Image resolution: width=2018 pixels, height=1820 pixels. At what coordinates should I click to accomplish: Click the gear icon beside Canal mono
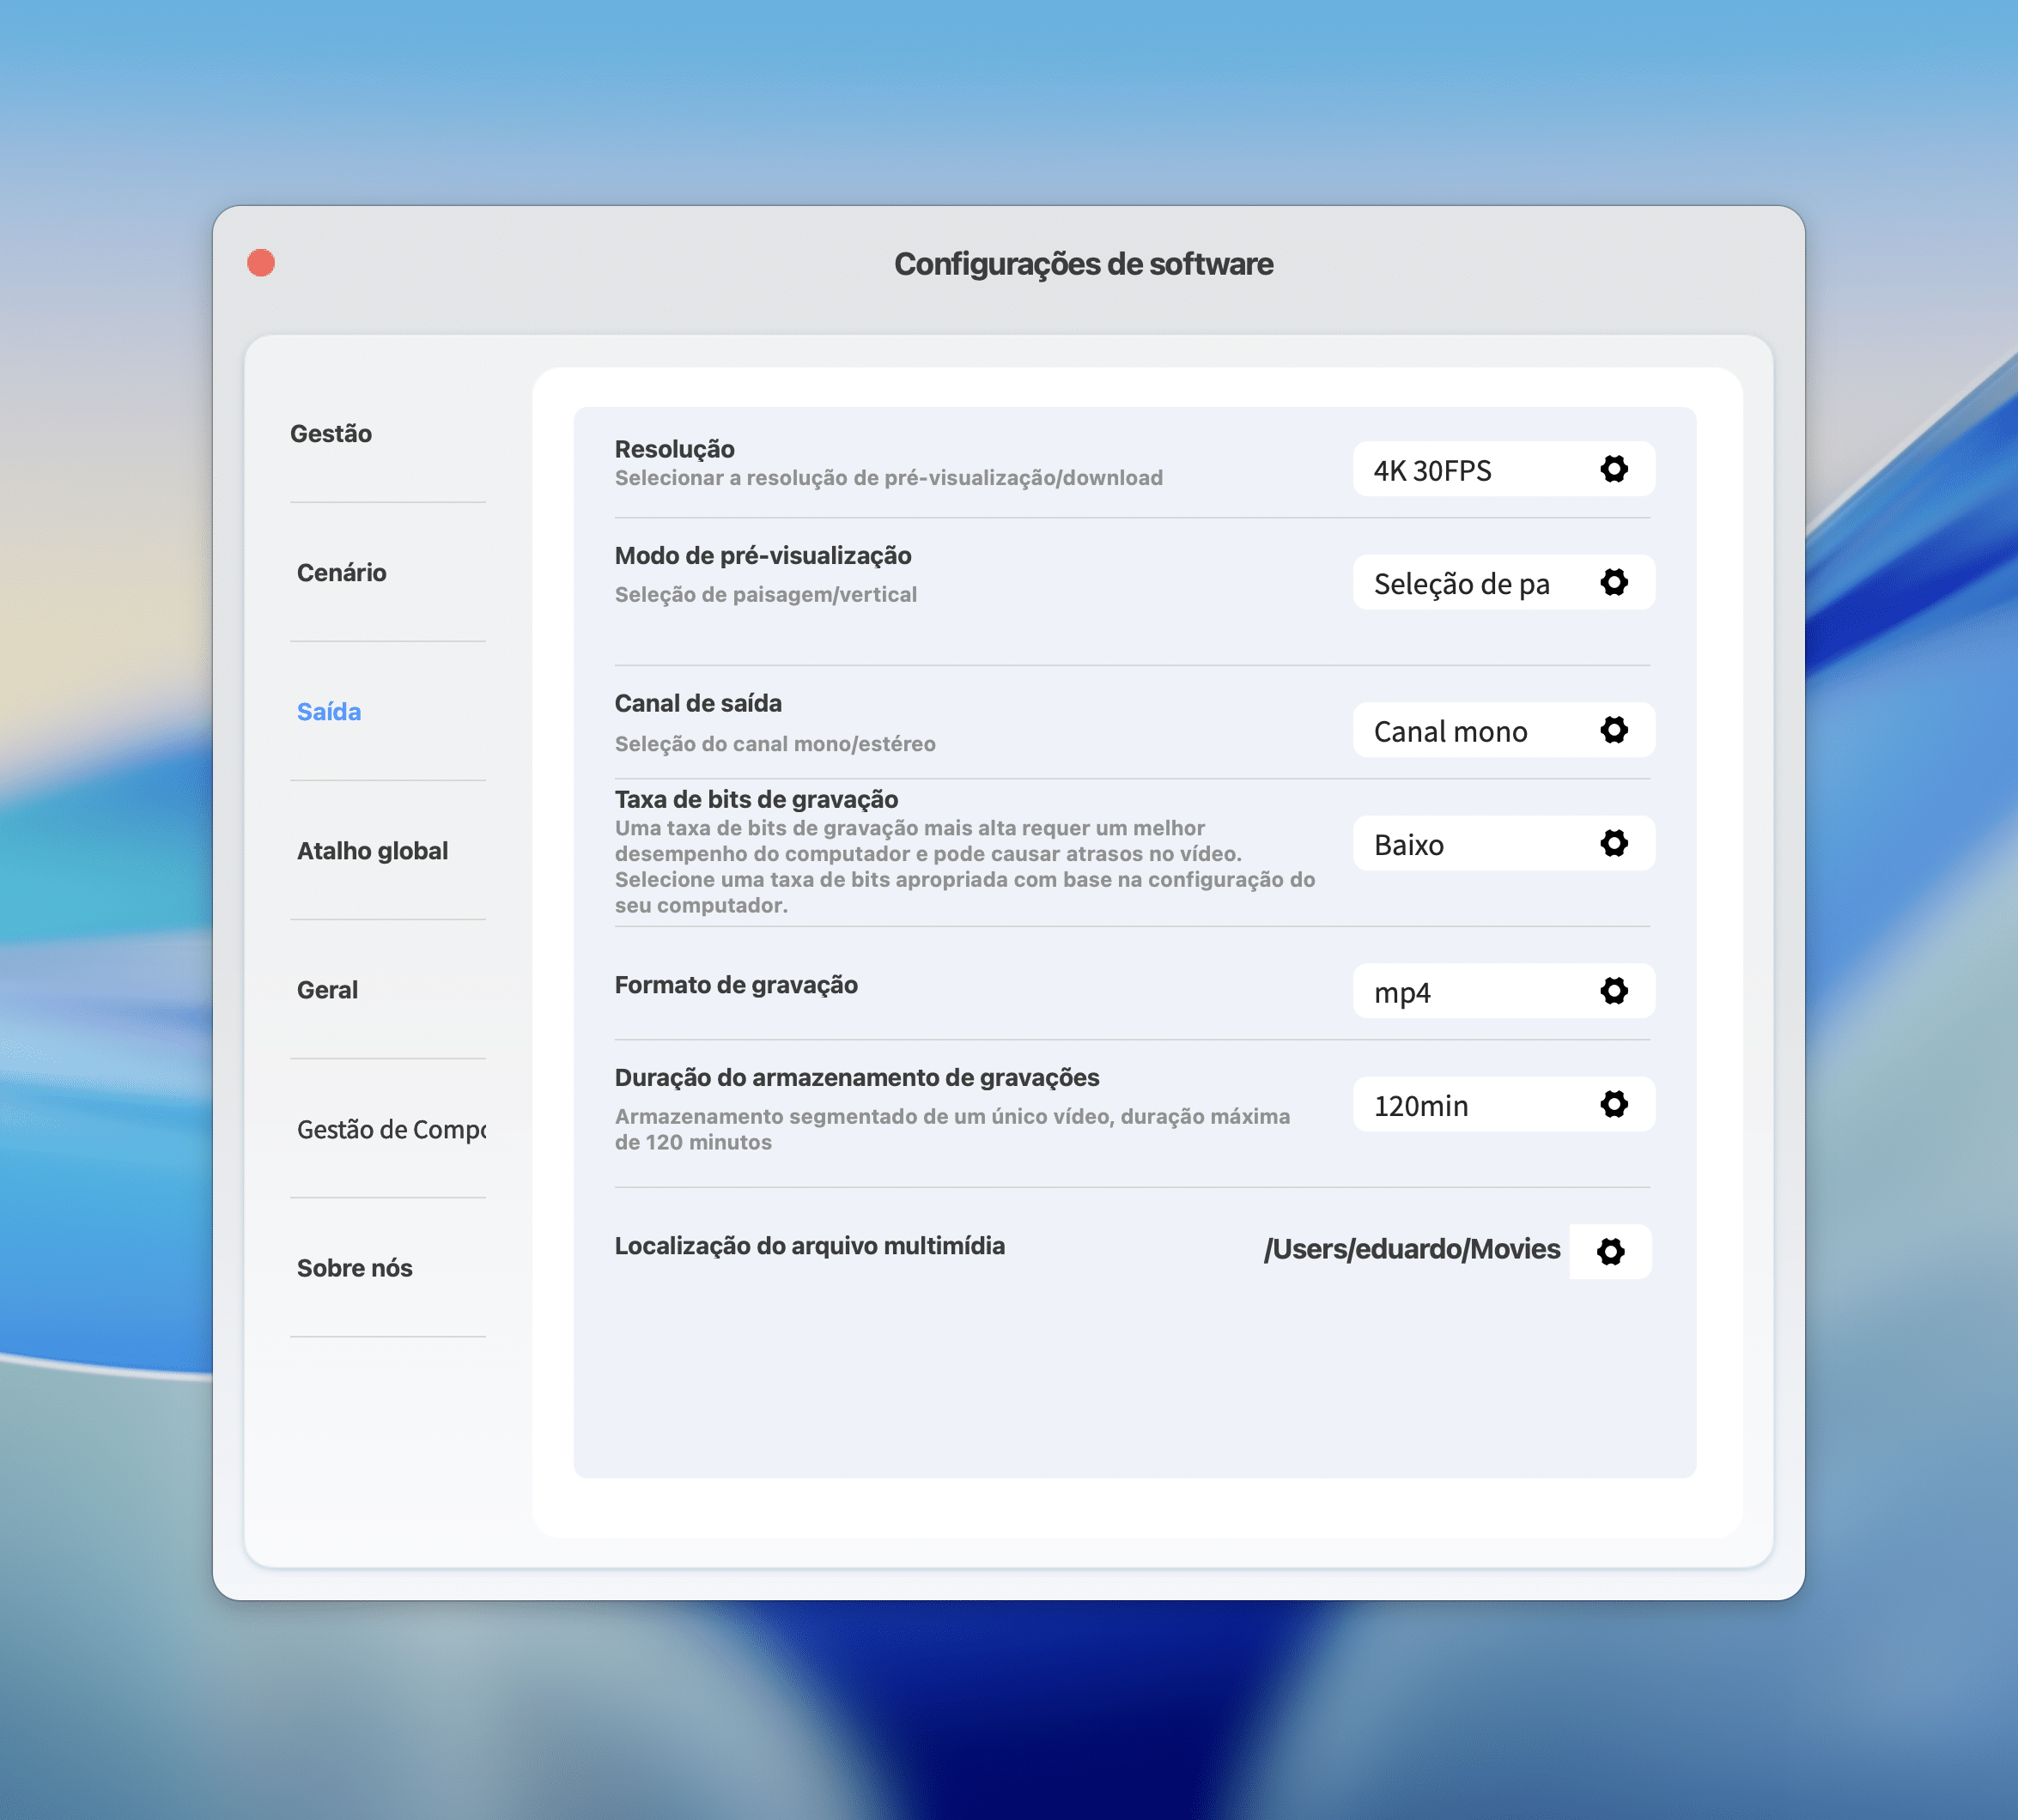[x=1613, y=730]
